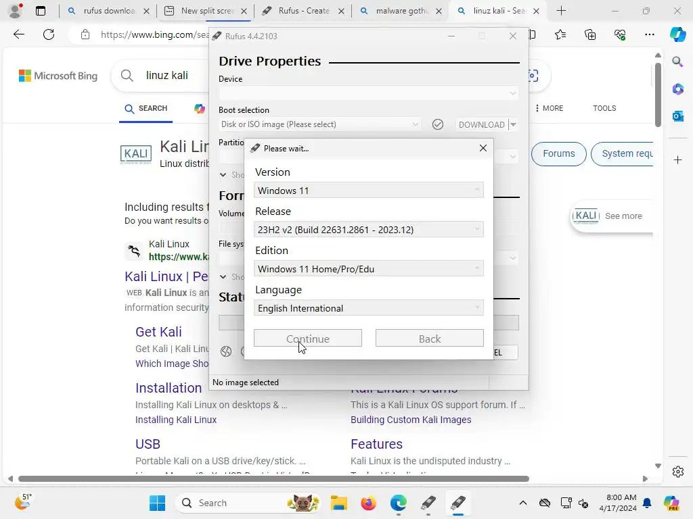Viewport: 693px width, 519px height.
Task: Open Edge Favorites star icon
Action: (x=560, y=34)
